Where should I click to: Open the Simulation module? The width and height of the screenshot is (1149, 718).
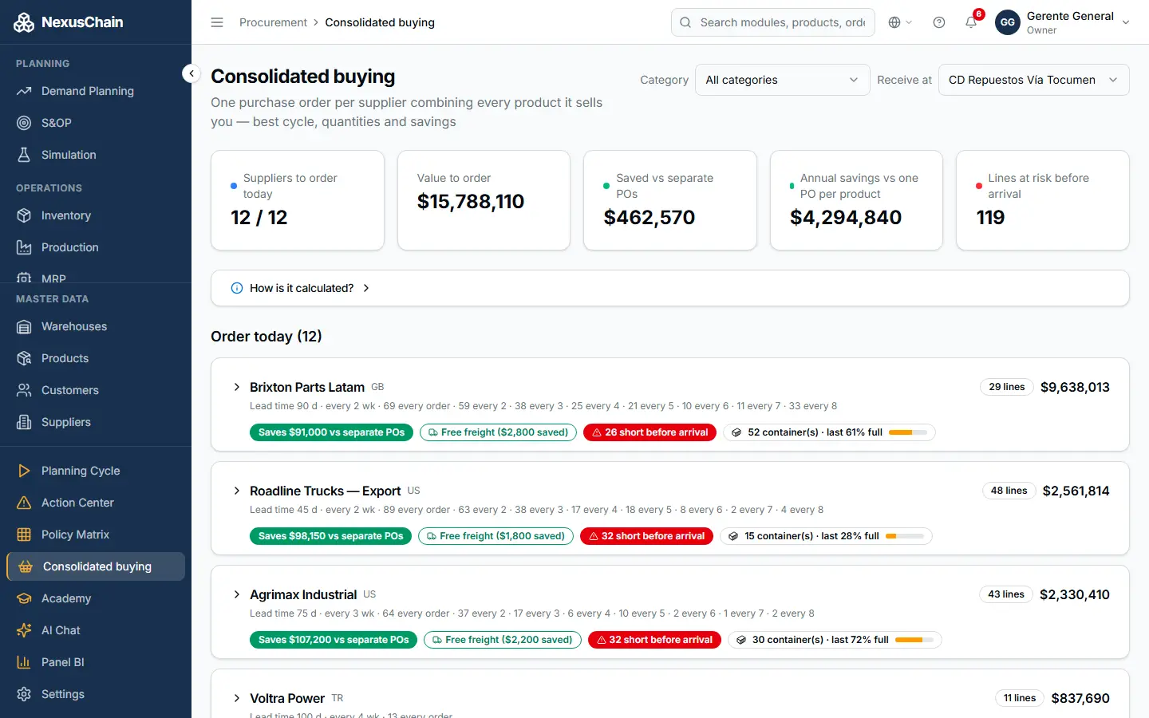[x=96, y=155]
